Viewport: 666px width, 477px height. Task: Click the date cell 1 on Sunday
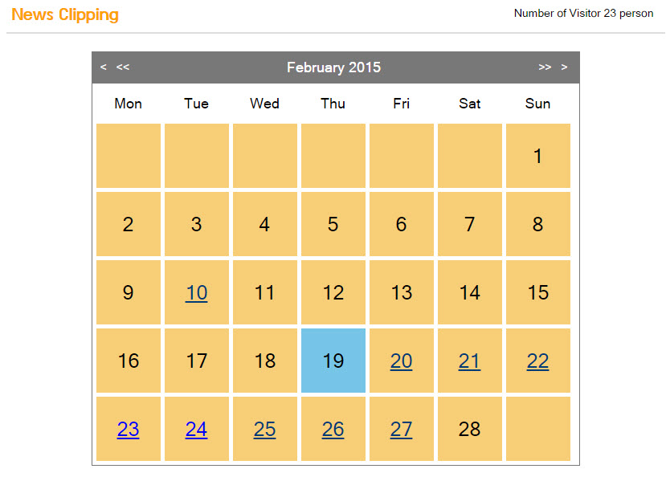(x=538, y=156)
